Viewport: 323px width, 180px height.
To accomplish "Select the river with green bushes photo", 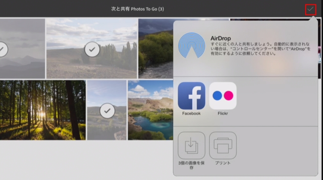I will click(156, 49).
